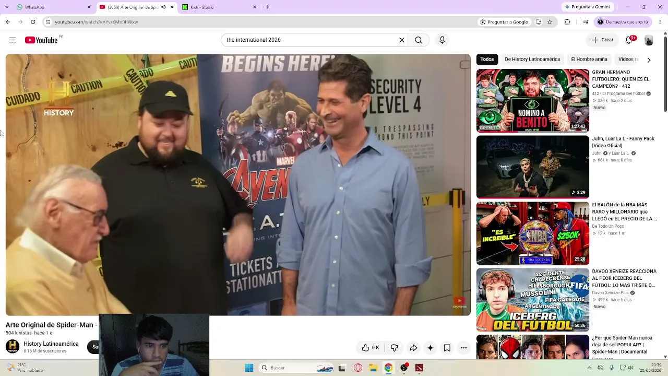The height and width of the screenshot is (376, 668).
Task: Open media controls in Chrome toolbar
Action: (x=586, y=22)
